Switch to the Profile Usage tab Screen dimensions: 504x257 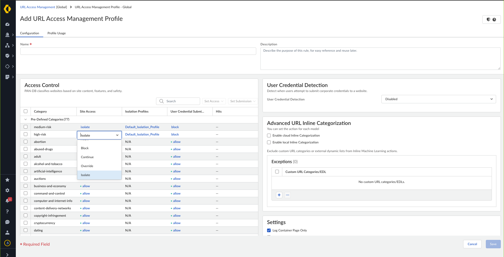56,33
